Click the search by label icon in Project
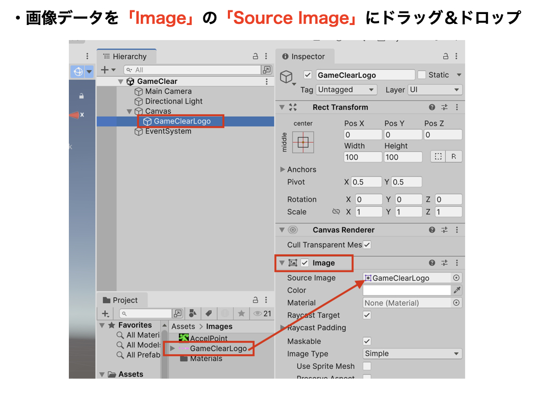 tap(208, 314)
